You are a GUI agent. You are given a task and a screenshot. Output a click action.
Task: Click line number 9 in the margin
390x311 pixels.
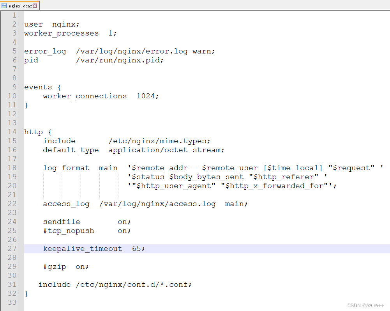click(x=14, y=87)
